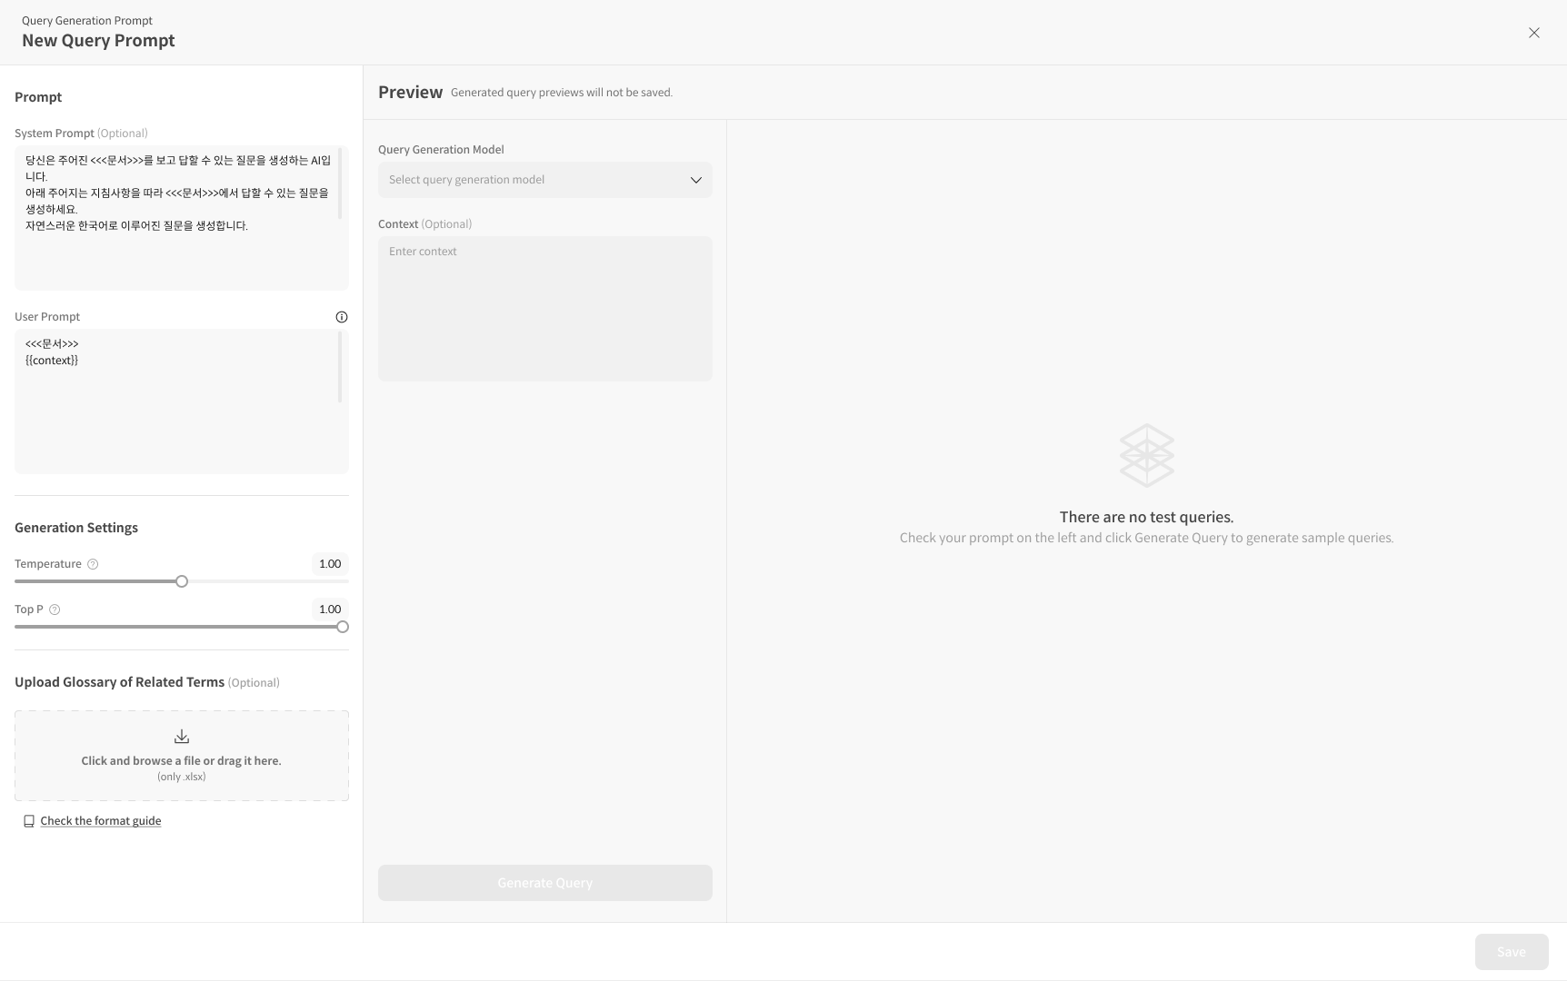Screen dimensions: 1567x981
Task: Click the Temperature slider handle
Action: pos(182,581)
